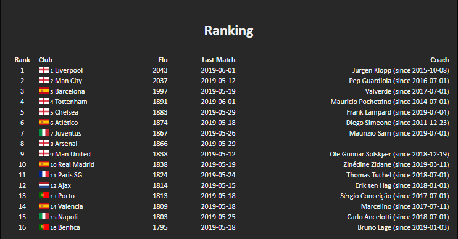The width and height of the screenshot is (458, 239).
Task: Open the Chelsea club page
Action: [66, 112]
